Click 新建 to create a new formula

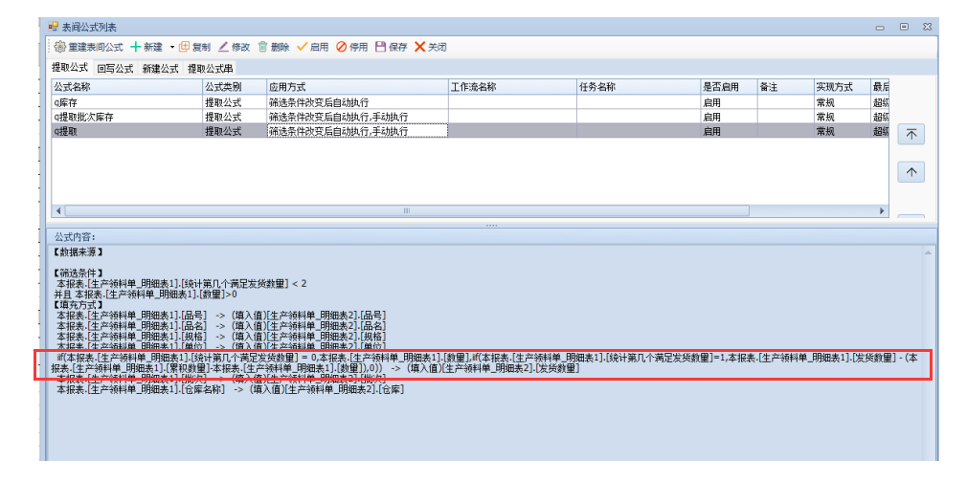pyautogui.click(x=146, y=47)
